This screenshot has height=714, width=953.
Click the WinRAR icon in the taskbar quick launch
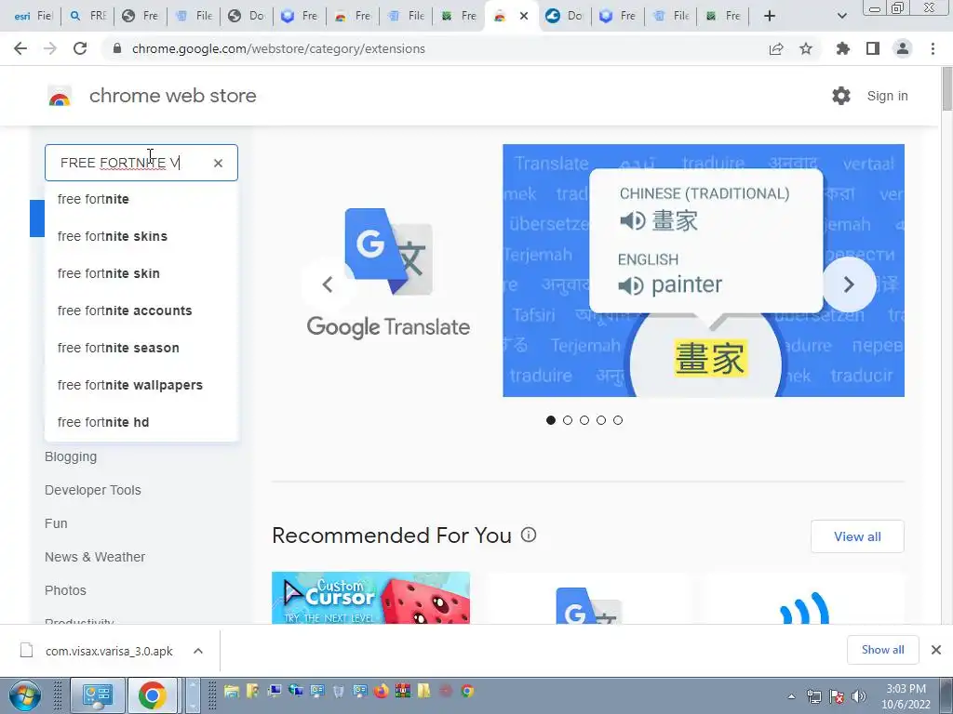(402, 691)
